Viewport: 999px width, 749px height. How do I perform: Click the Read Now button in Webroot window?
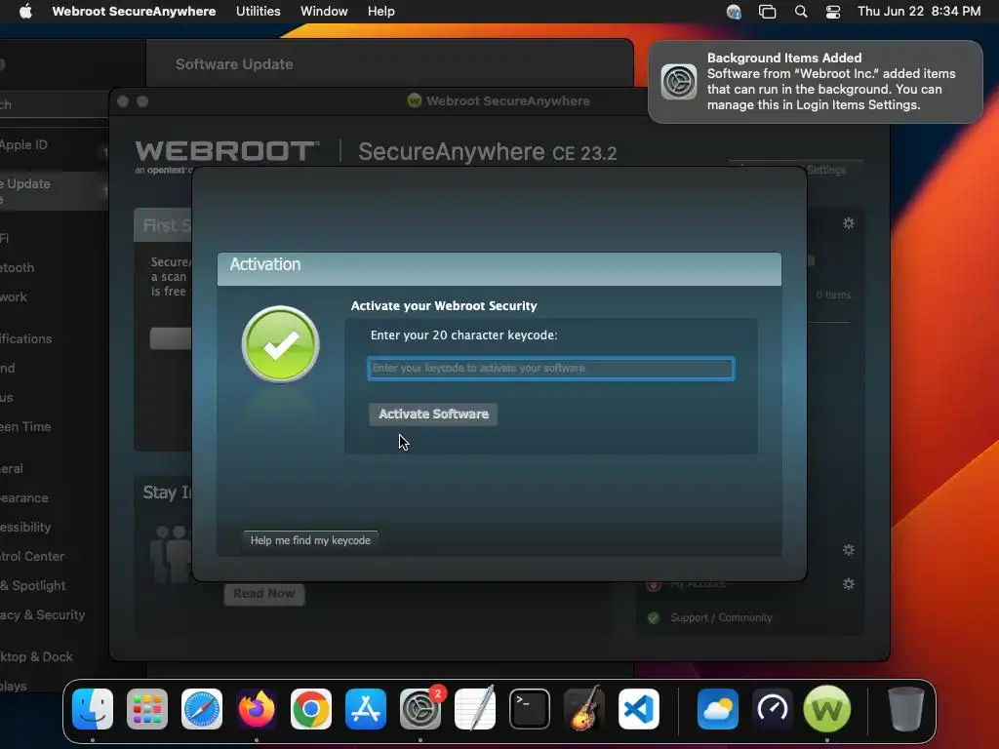tap(263, 594)
